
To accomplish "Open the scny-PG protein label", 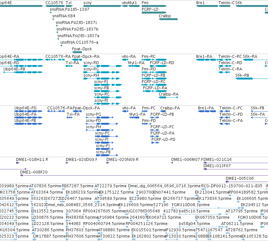I will pos(94,114).
